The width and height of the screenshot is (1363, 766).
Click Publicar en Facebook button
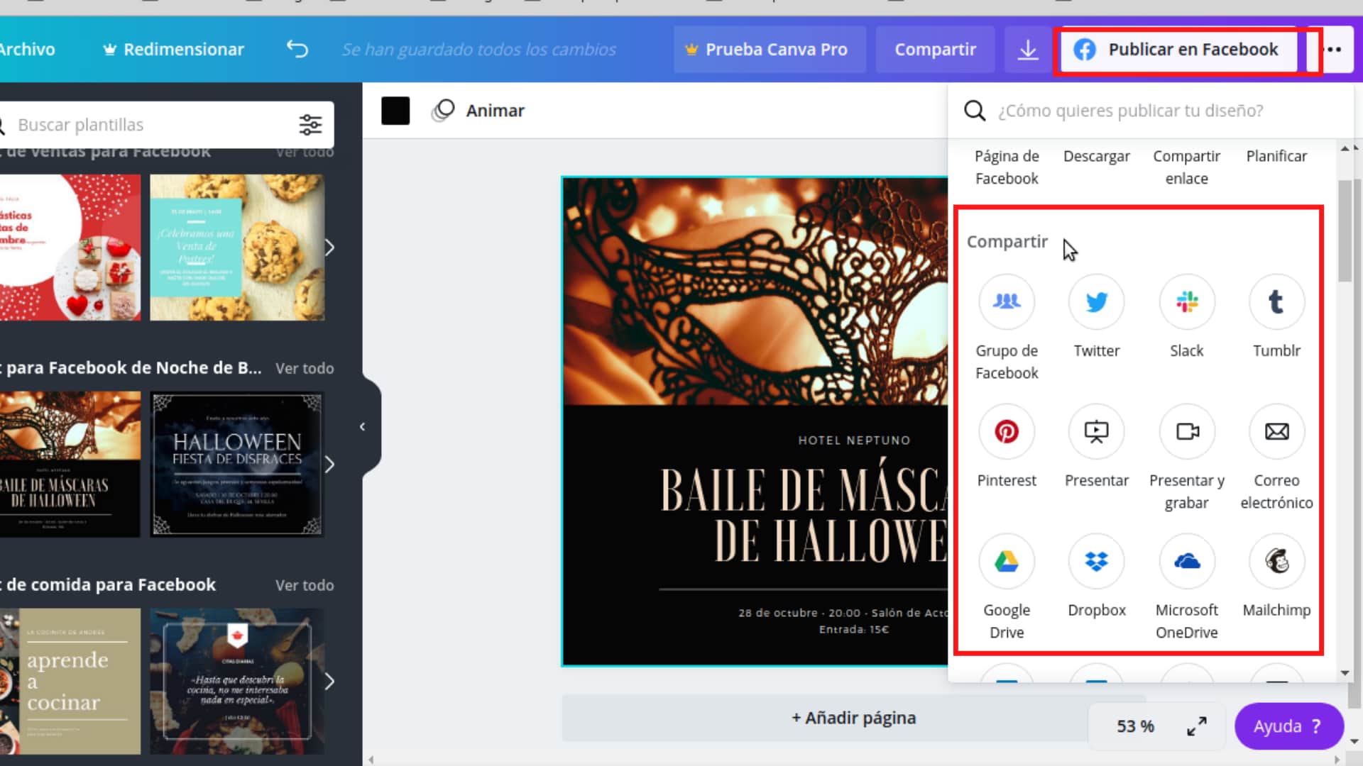tap(1178, 50)
